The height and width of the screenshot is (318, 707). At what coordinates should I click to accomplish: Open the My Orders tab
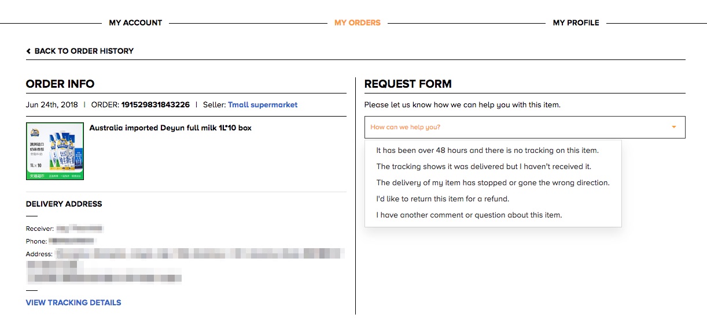(358, 23)
